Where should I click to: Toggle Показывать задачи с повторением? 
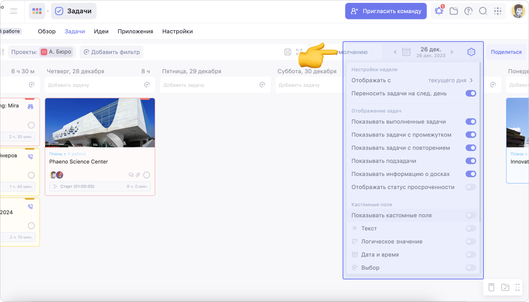(471, 148)
